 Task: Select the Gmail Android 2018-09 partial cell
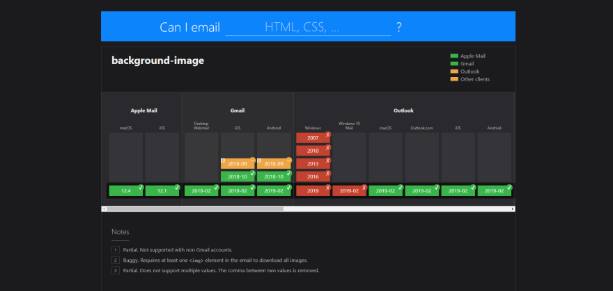pos(274,164)
